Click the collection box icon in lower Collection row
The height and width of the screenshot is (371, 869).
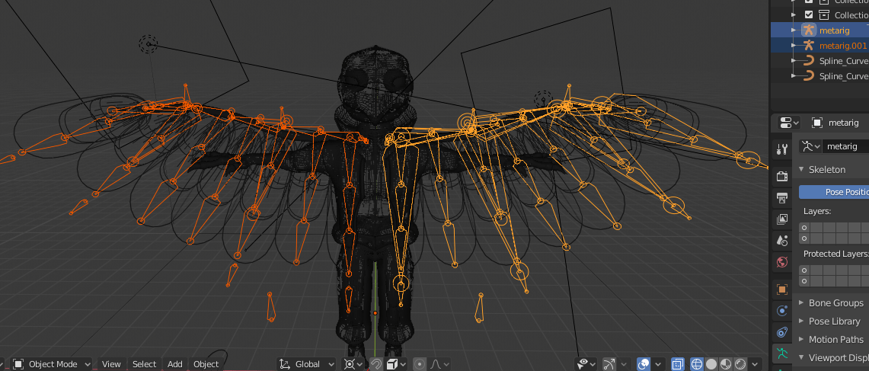click(823, 15)
